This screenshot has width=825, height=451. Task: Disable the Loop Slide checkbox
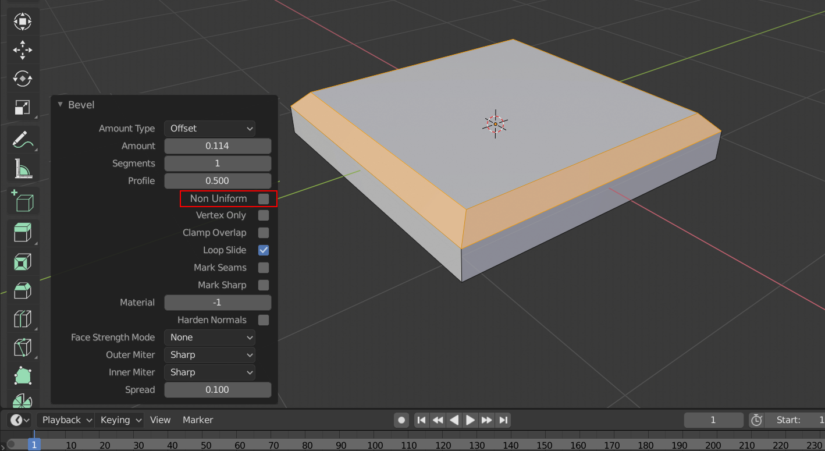pyautogui.click(x=264, y=250)
